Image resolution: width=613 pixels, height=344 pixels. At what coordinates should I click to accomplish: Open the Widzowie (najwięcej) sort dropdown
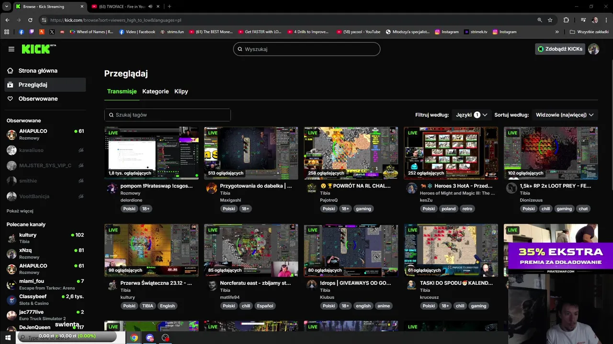pyautogui.click(x=565, y=115)
